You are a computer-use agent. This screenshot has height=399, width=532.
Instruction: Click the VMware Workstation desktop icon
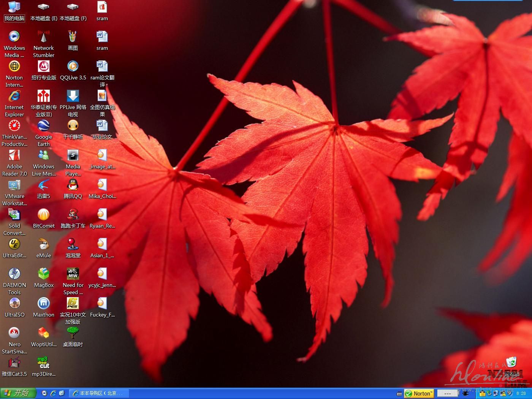click(14, 185)
